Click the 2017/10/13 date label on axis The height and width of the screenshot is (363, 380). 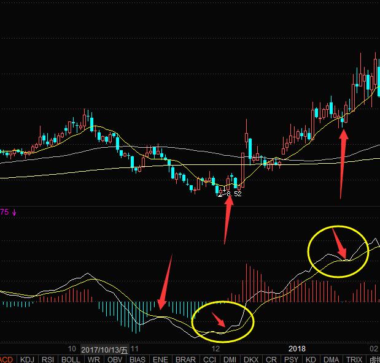point(104,350)
